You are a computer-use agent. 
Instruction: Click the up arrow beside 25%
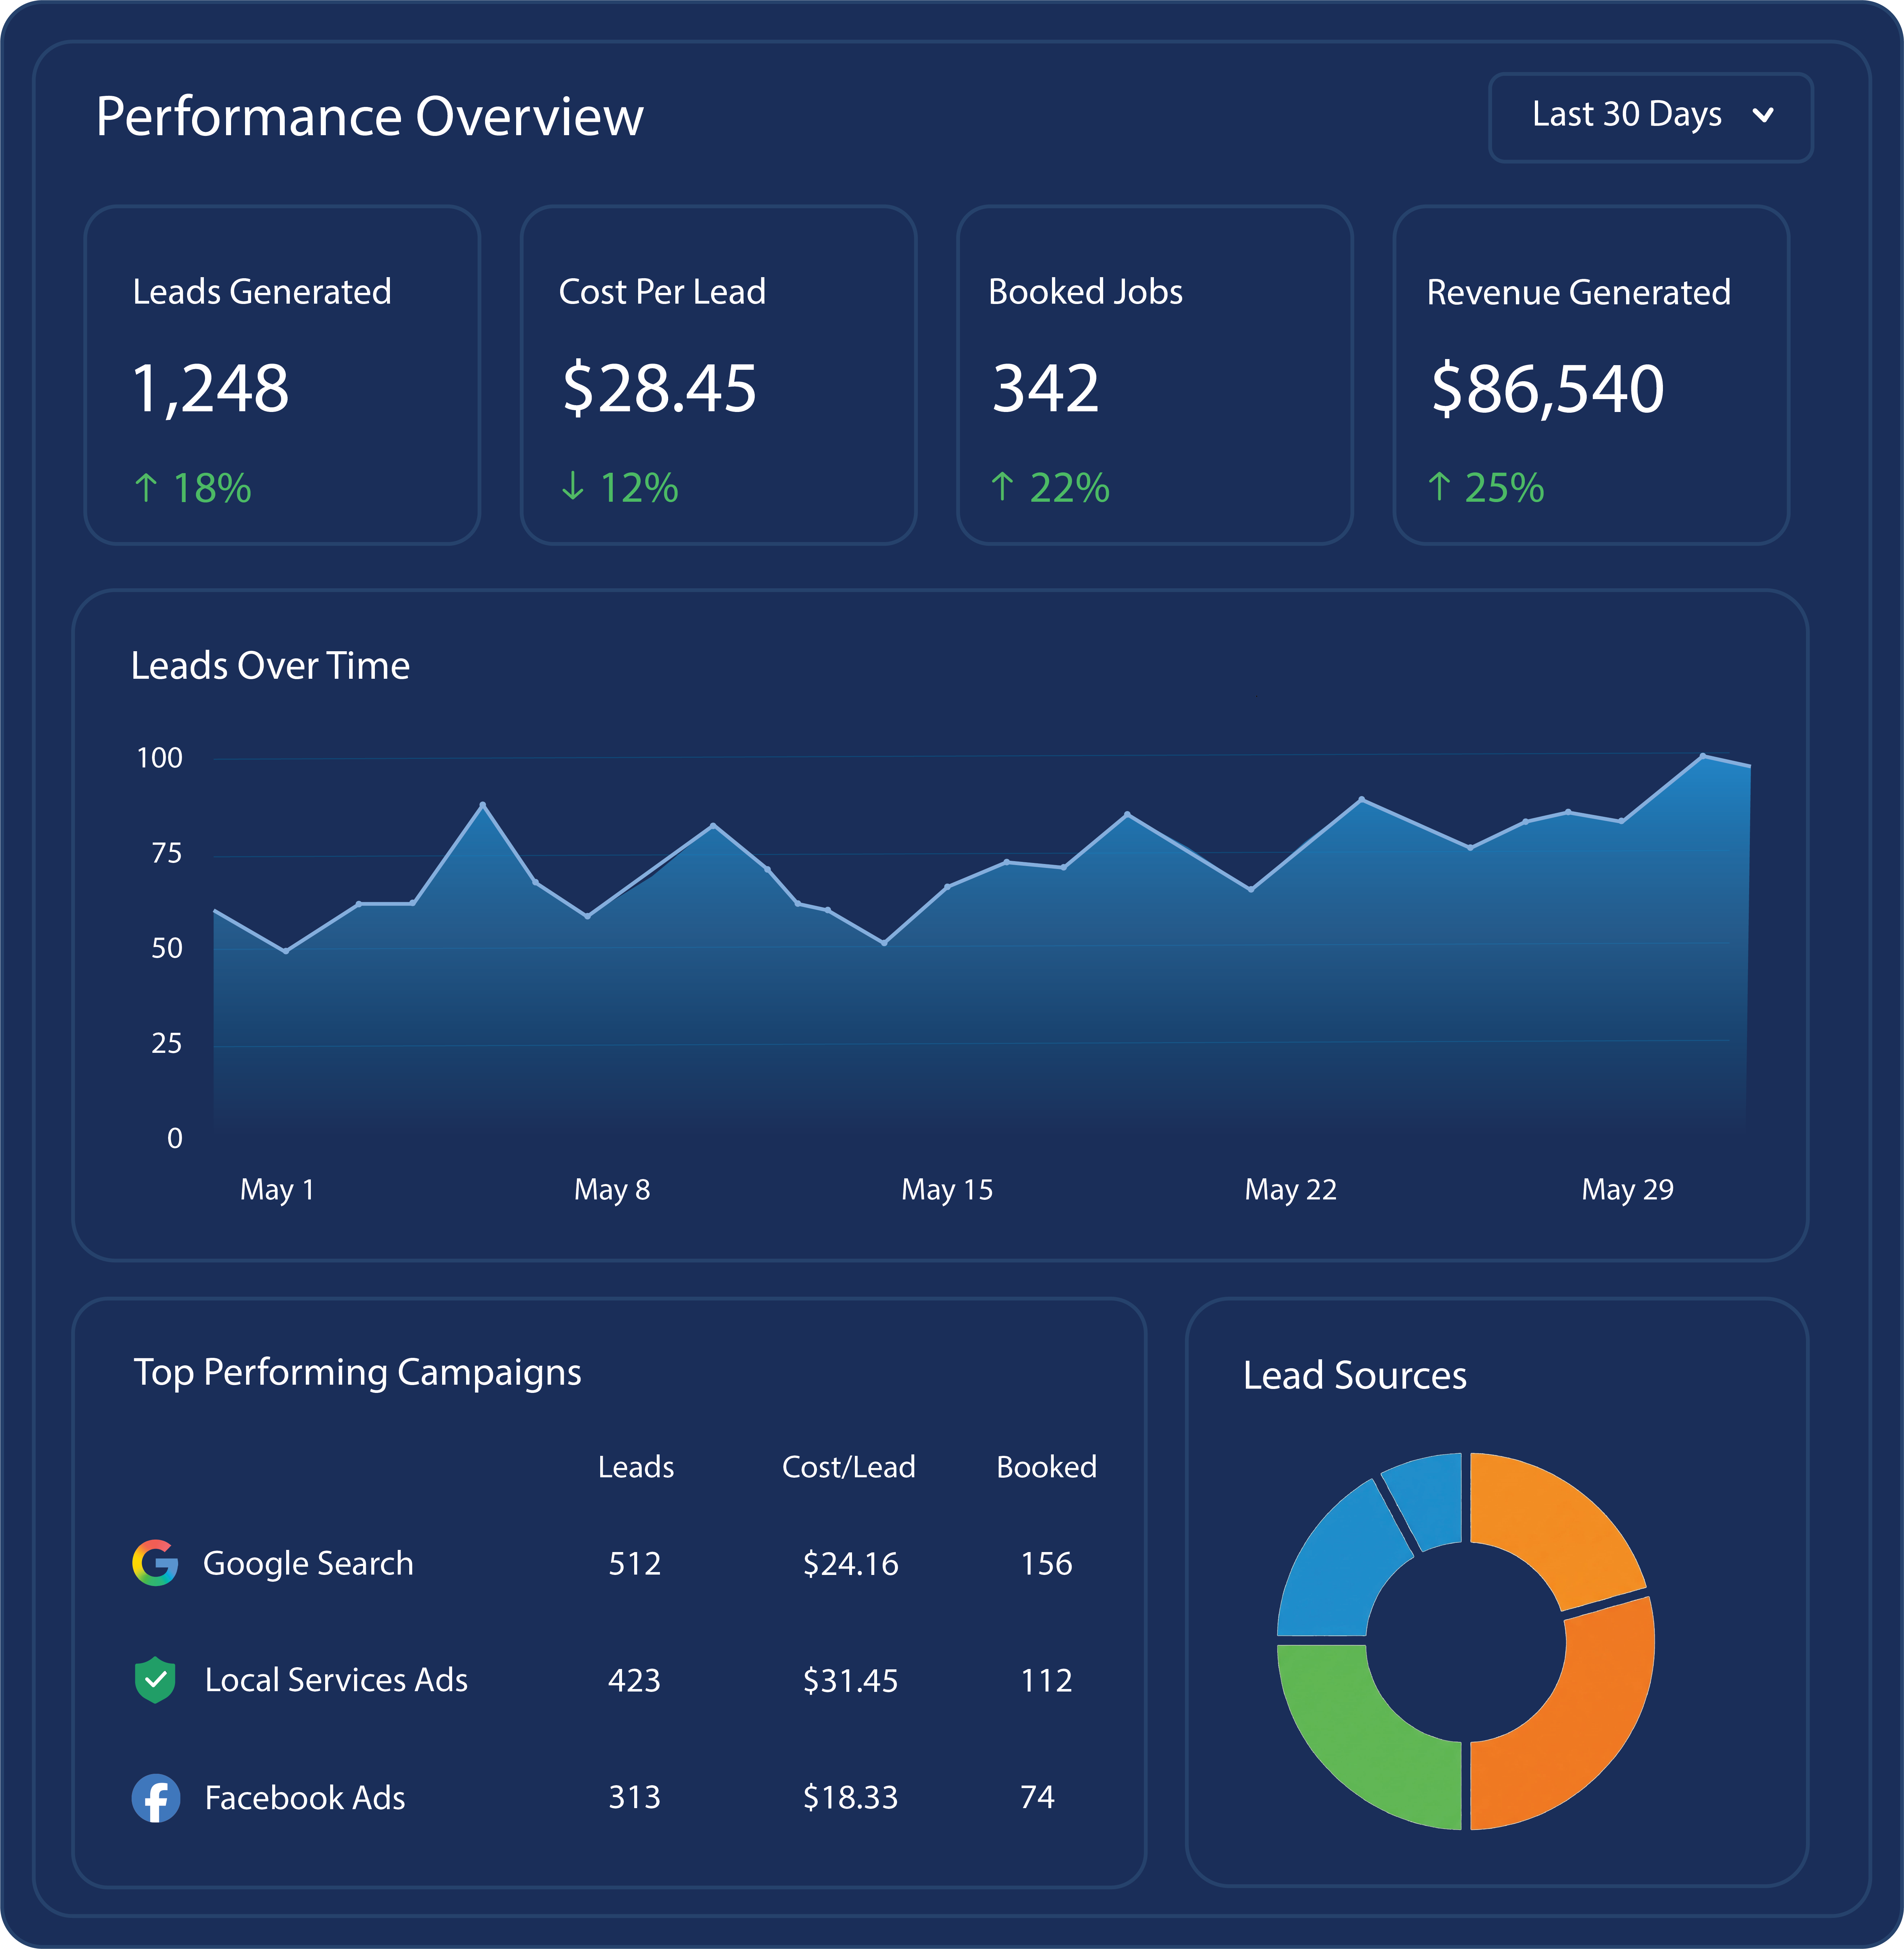coord(1439,487)
